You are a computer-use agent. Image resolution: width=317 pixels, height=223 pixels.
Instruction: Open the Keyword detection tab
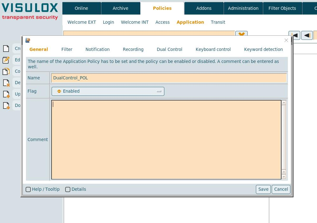point(263,49)
